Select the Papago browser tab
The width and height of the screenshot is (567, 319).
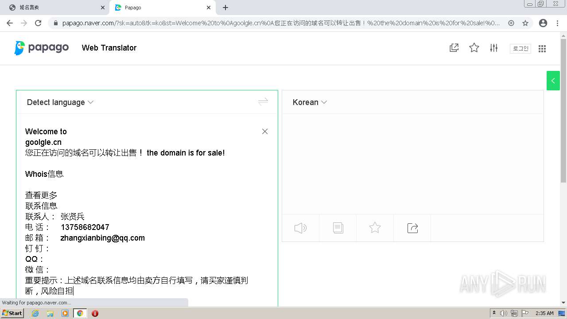click(162, 8)
